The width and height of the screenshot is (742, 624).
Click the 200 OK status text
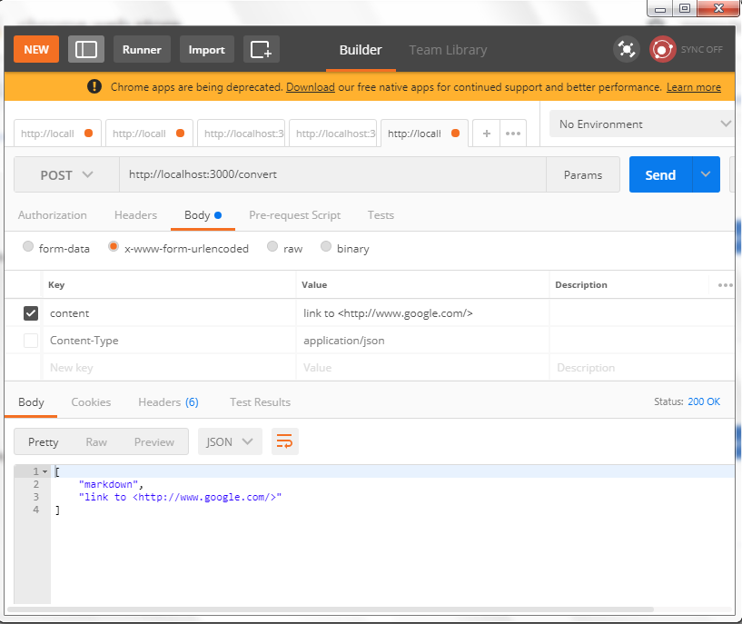click(x=704, y=401)
